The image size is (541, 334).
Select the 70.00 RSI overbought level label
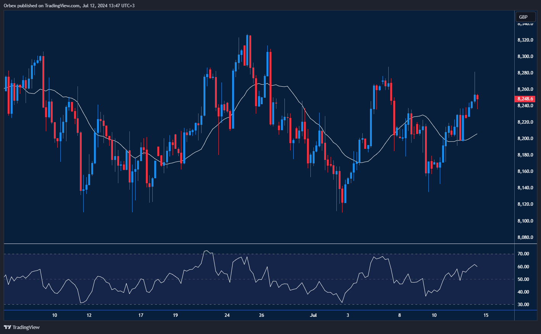(523, 254)
